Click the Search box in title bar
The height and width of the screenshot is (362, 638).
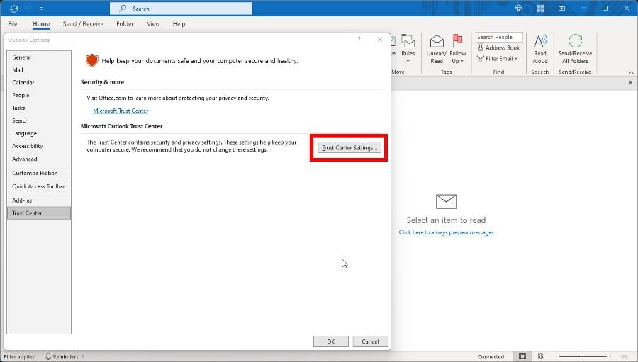pyautogui.click(x=181, y=8)
